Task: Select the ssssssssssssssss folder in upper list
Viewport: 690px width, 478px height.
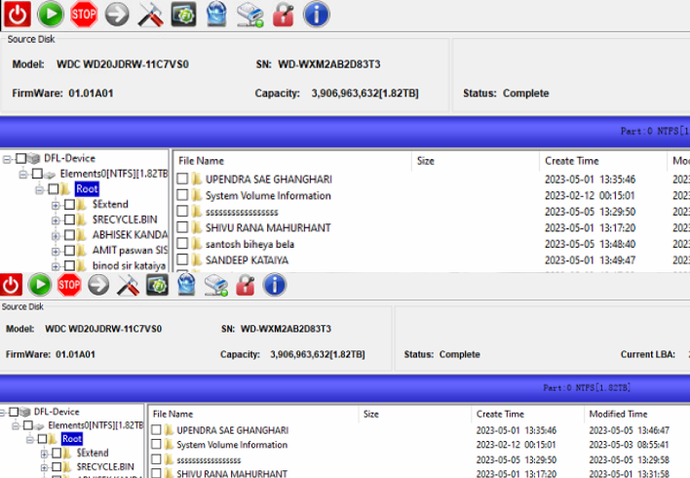Action: point(242,212)
